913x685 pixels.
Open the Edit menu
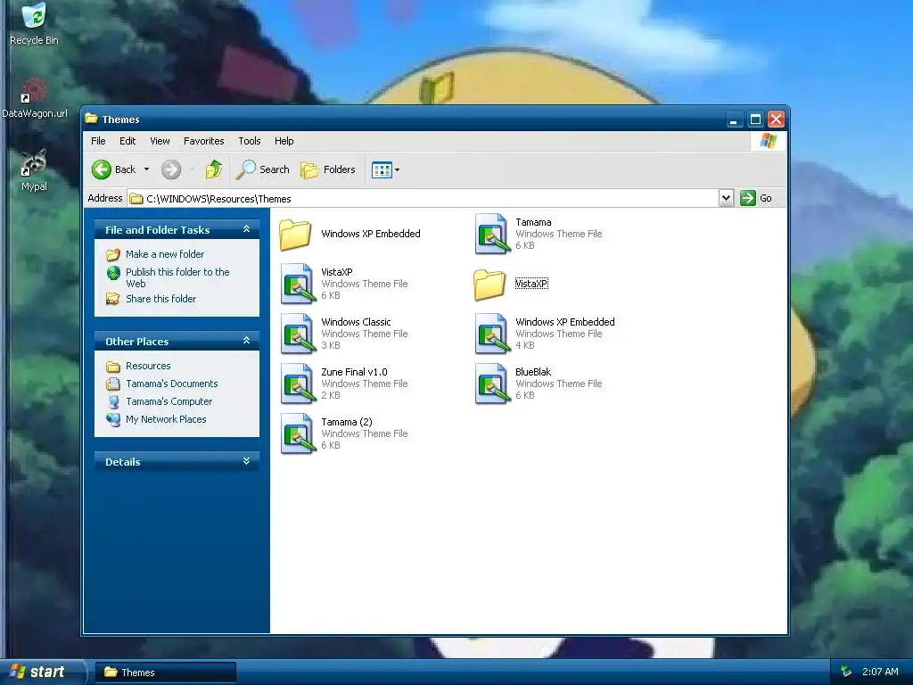(127, 141)
